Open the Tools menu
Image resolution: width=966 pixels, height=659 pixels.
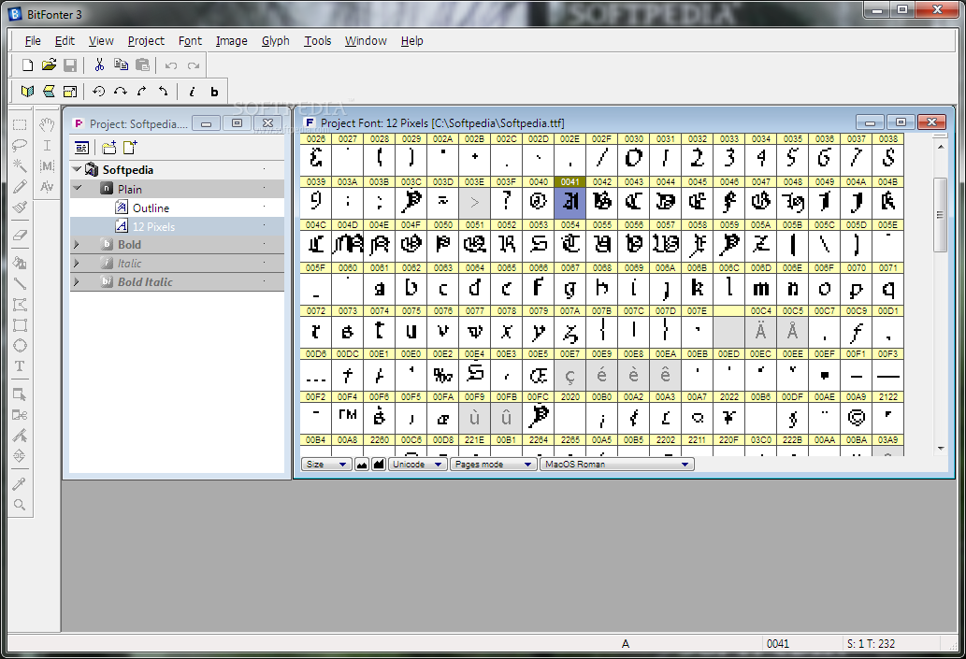pos(317,40)
